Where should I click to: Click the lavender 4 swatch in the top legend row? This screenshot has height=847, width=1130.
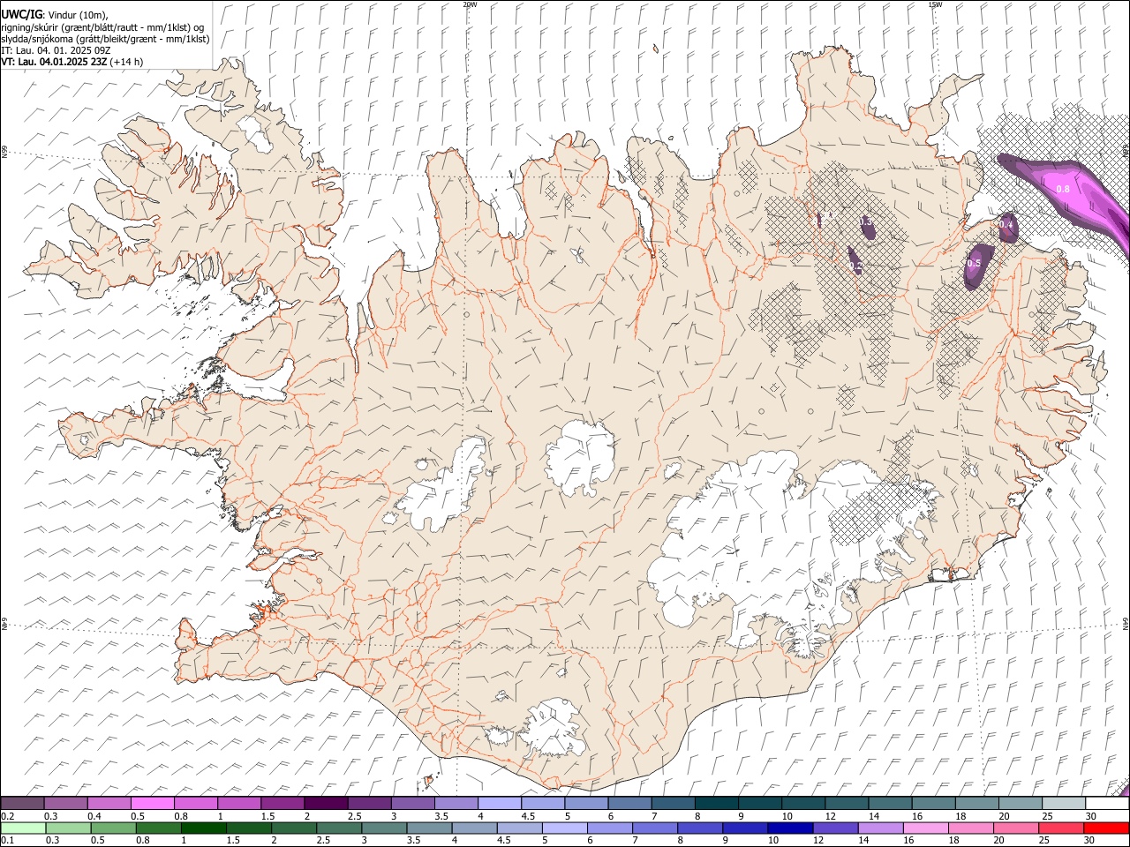click(500, 803)
